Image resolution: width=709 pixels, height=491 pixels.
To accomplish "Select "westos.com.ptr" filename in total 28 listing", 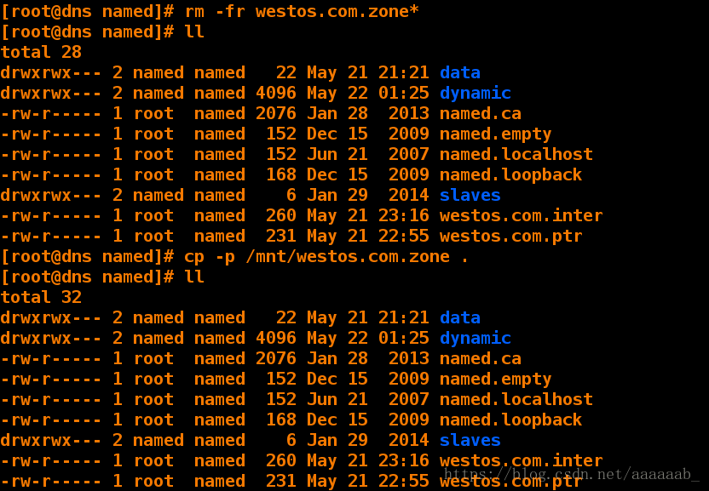I will (511, 237).
